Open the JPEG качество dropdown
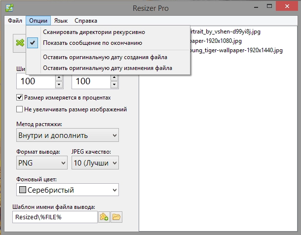The height and width of the screenshot is (235, 301). tap(95, 163)
